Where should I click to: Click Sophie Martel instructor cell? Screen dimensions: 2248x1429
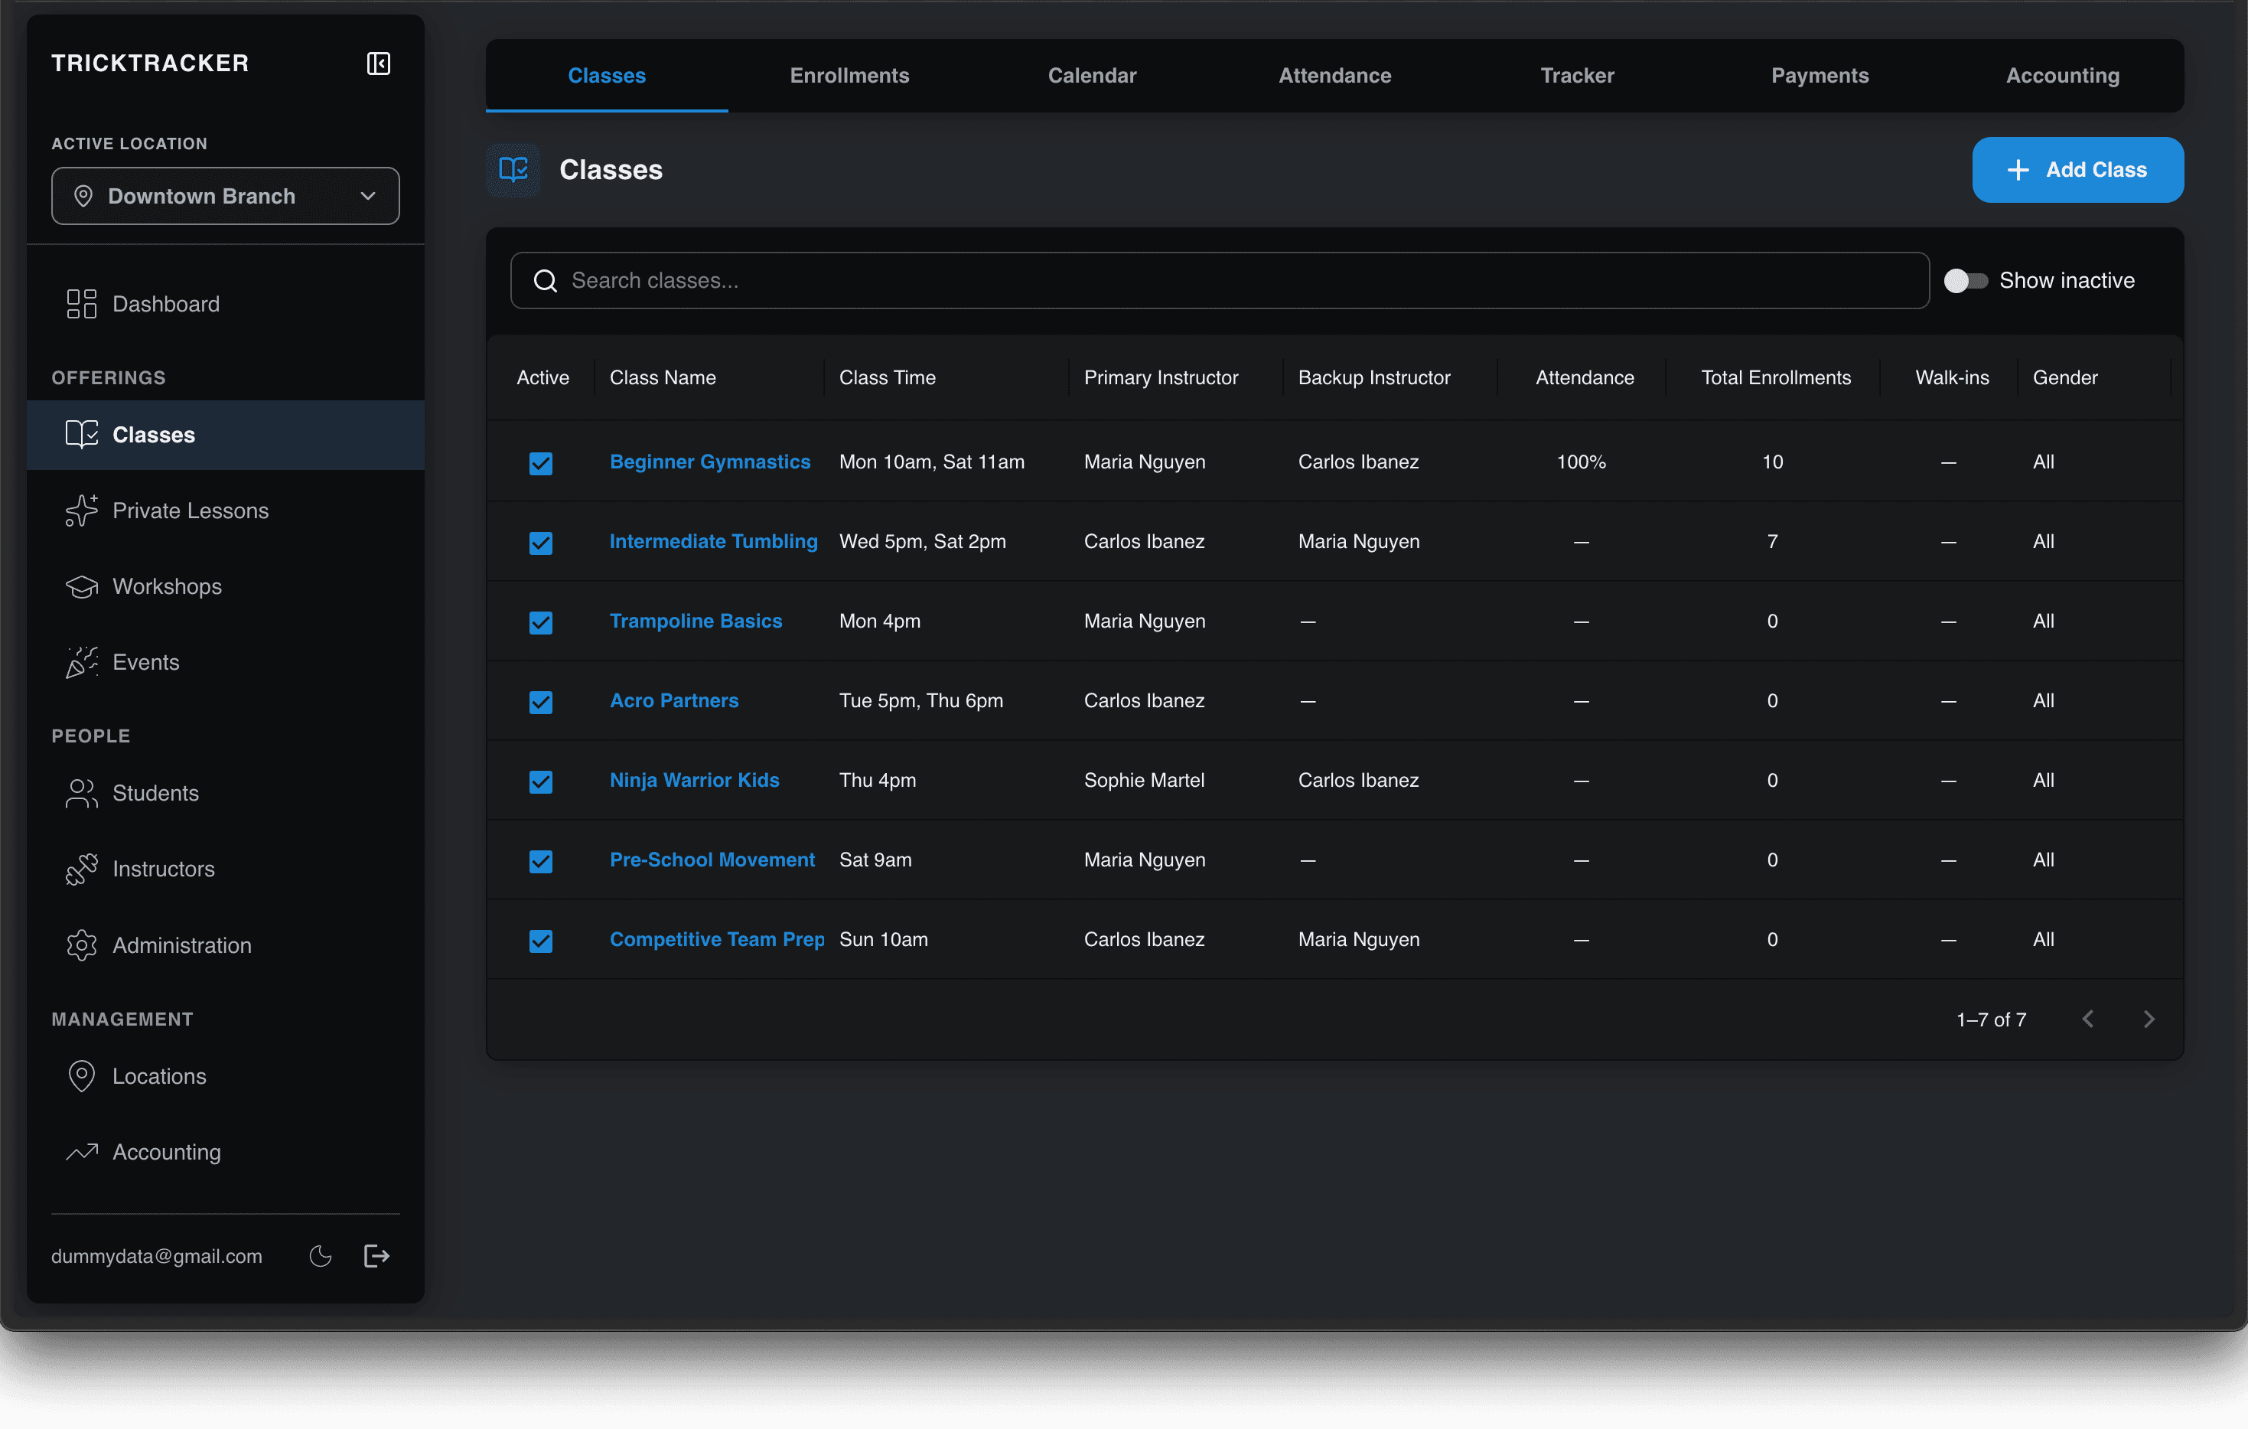coord(1144,780)
